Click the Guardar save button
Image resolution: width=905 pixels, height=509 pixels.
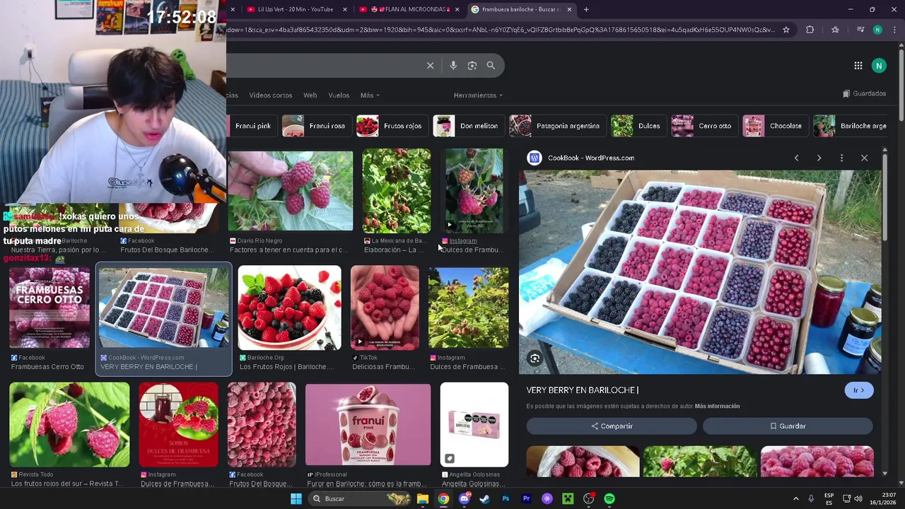(x=788, y=426)
